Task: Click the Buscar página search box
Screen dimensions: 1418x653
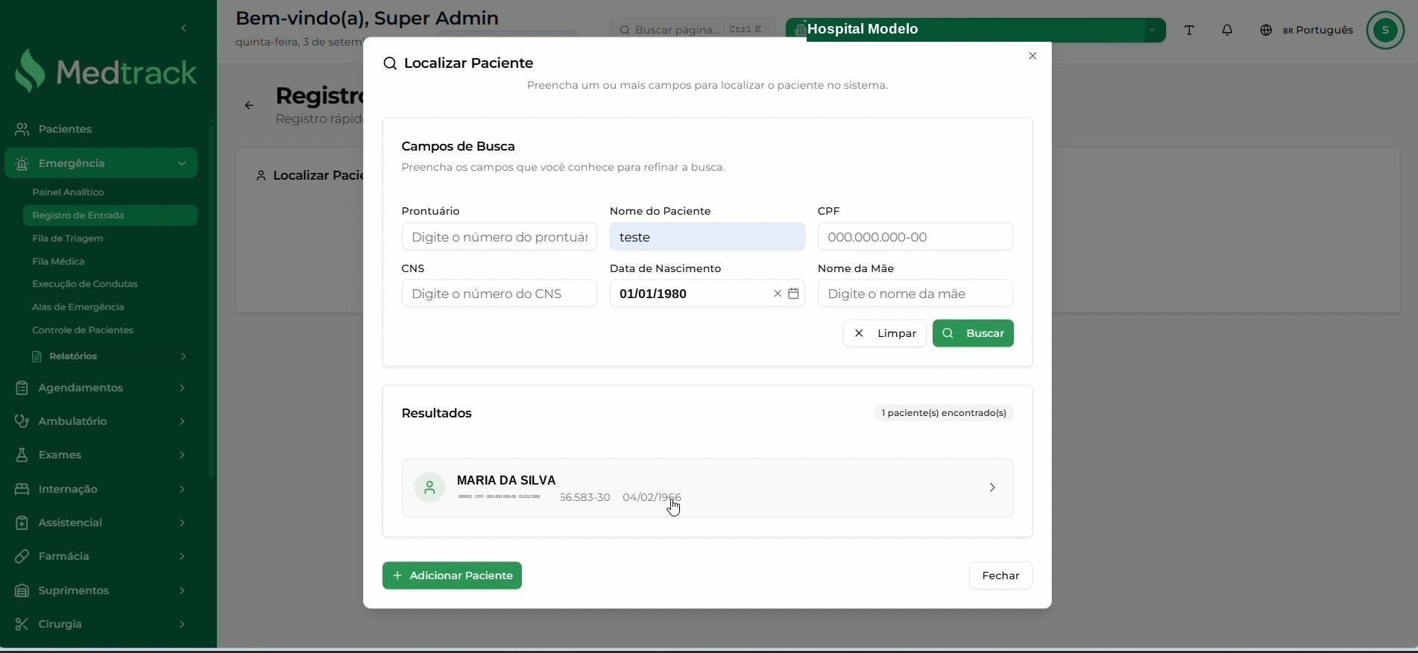Action: 693,30
